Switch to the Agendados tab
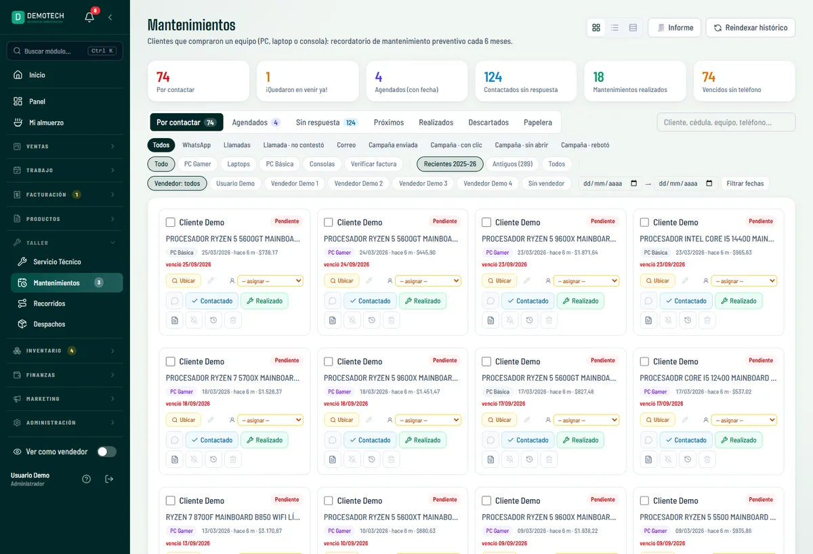The image size is (813, 554). pos(255,123)
